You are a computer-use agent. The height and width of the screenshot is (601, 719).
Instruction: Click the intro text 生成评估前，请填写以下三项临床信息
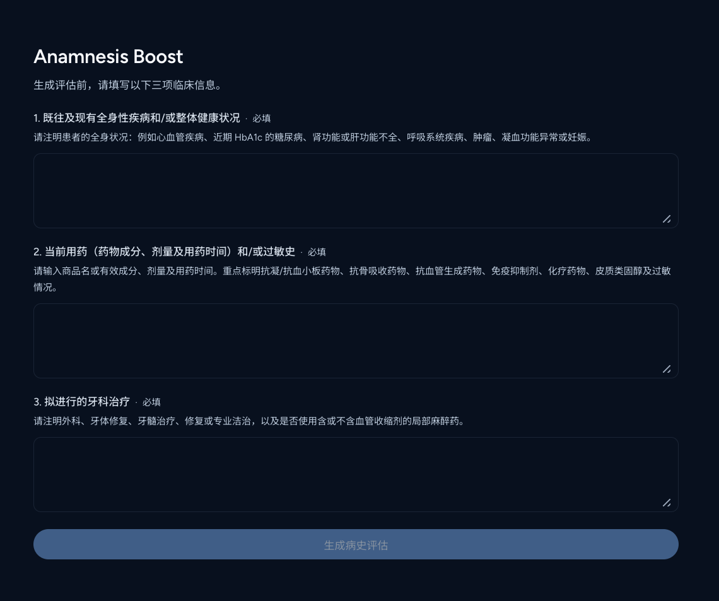[x=127, y=85]
